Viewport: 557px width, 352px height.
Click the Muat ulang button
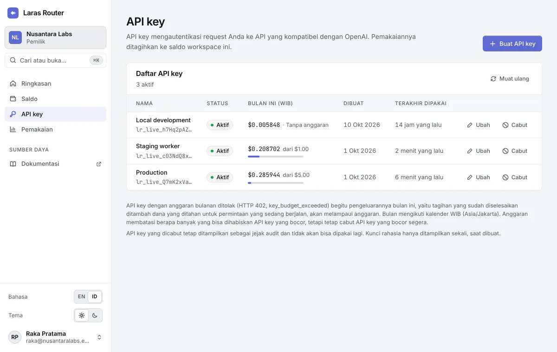[510, 79]
